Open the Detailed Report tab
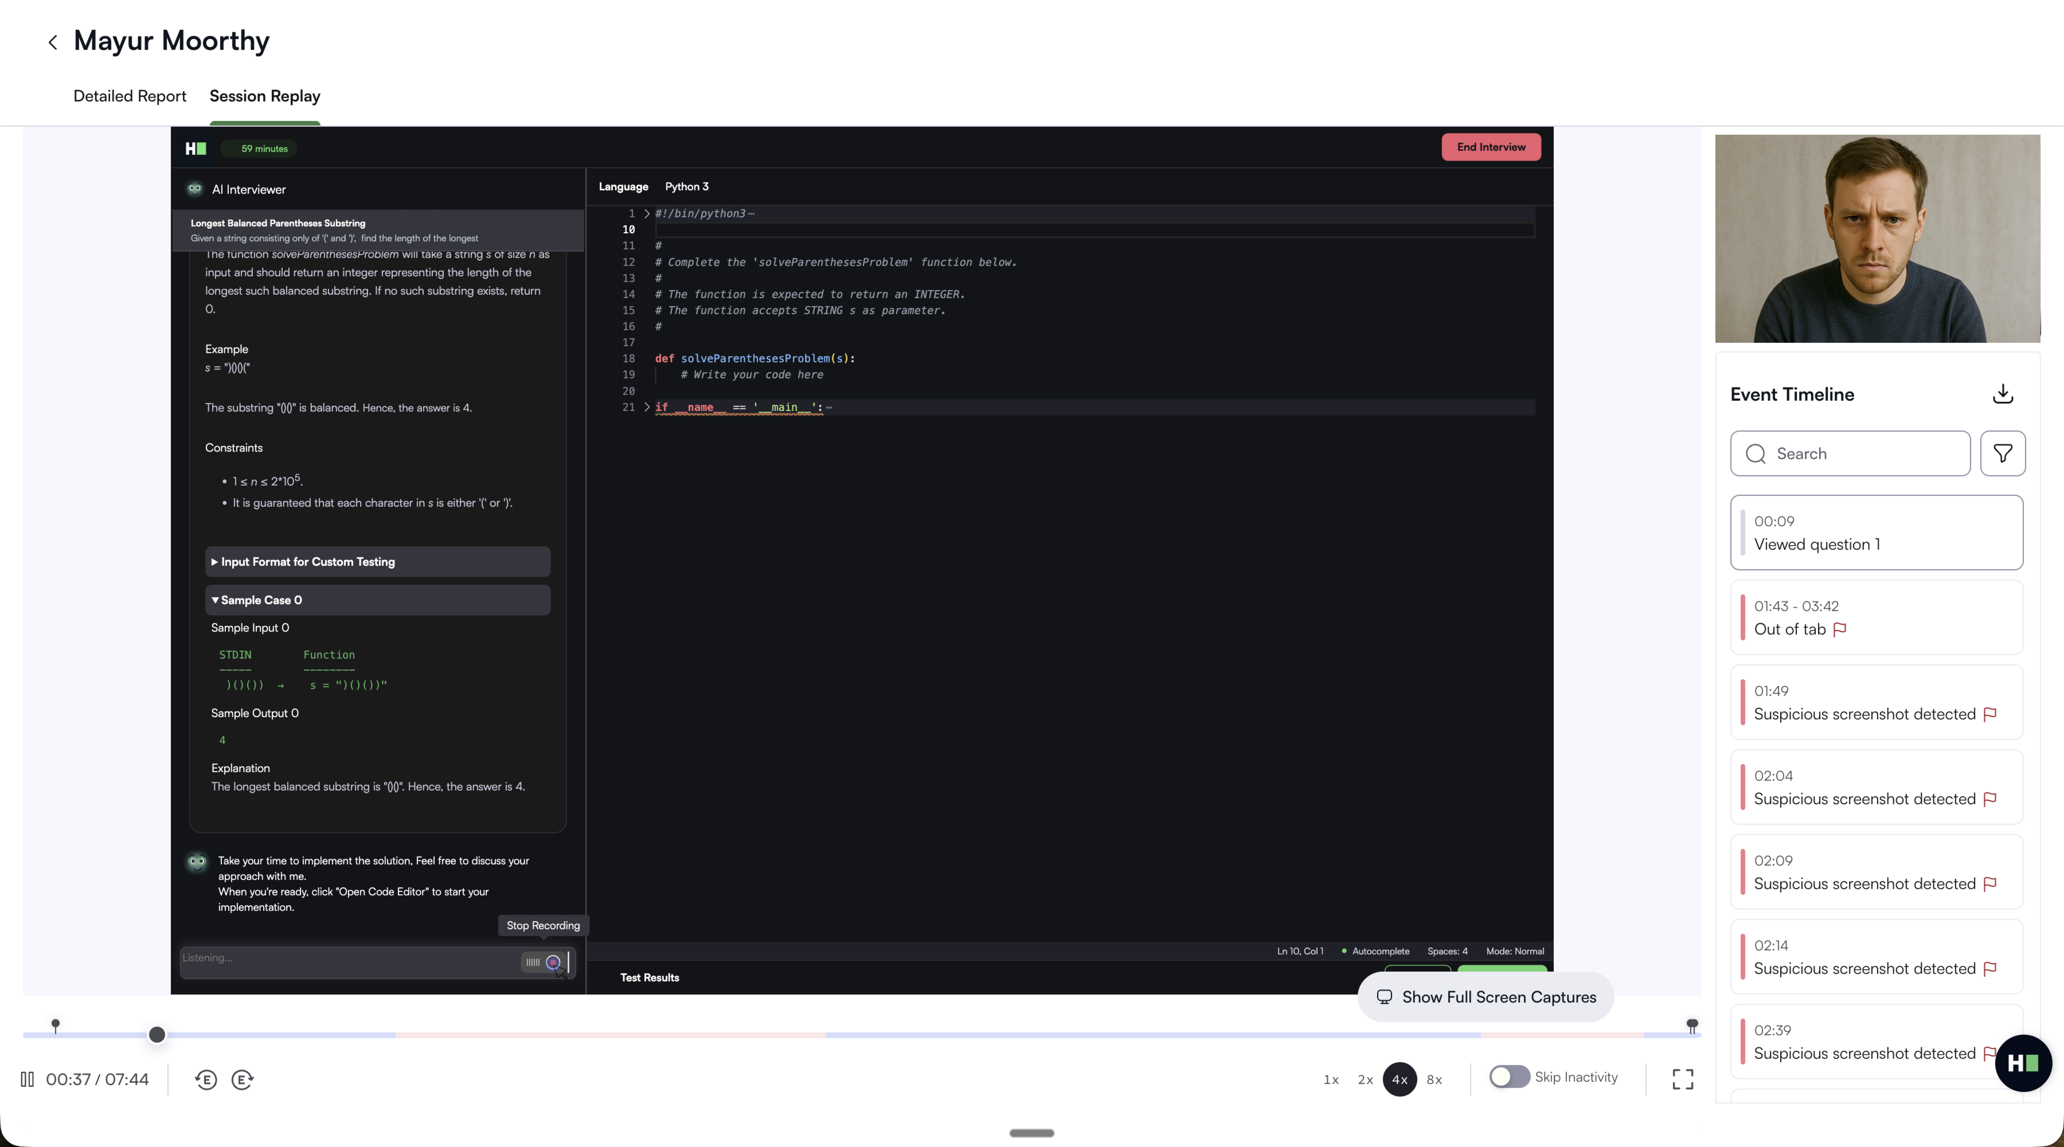 tap(130, 96)
